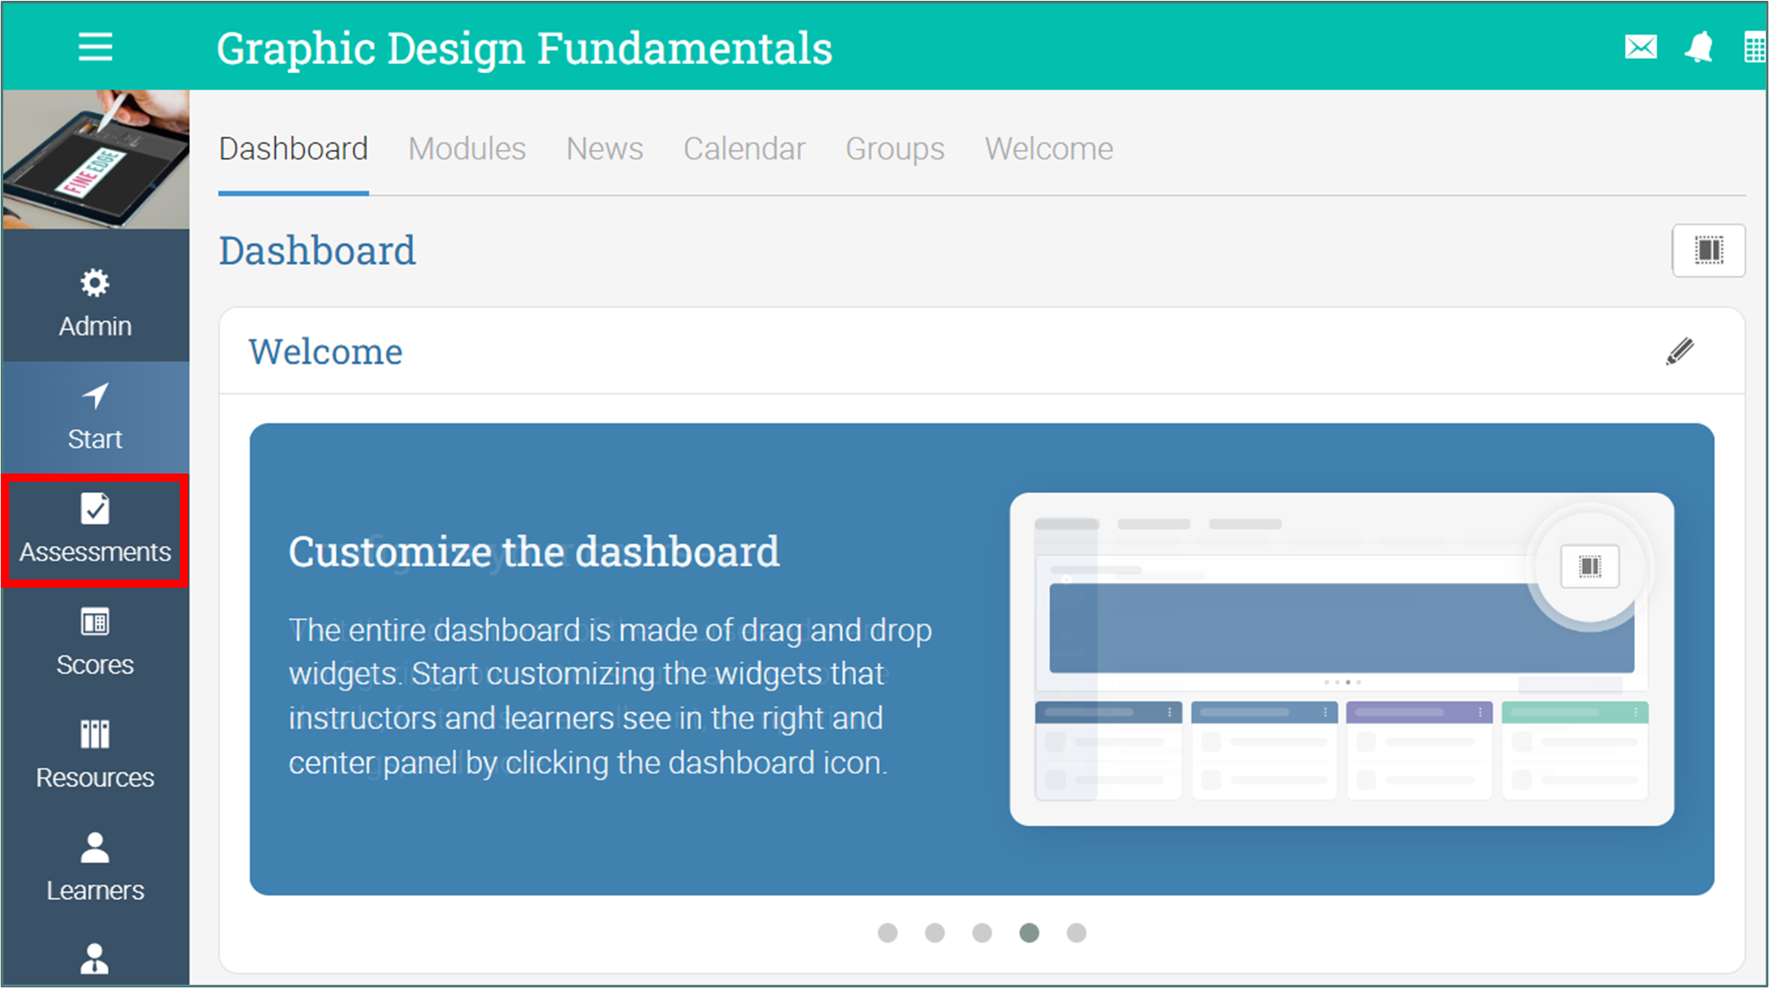
Task: Open the calendar grid icon
Action: pos(1755,47)
